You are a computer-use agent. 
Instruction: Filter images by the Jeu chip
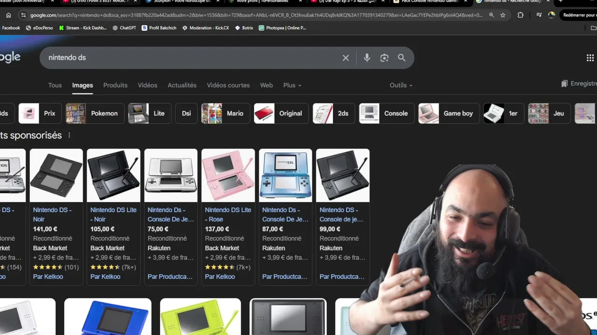pyautogui.click(x=549, y=113)
